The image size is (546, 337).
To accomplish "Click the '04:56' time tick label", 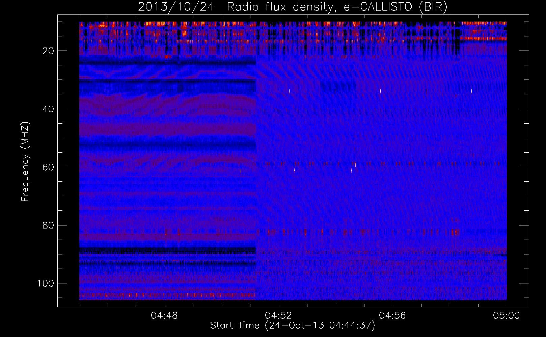I will tap(392, 316).
